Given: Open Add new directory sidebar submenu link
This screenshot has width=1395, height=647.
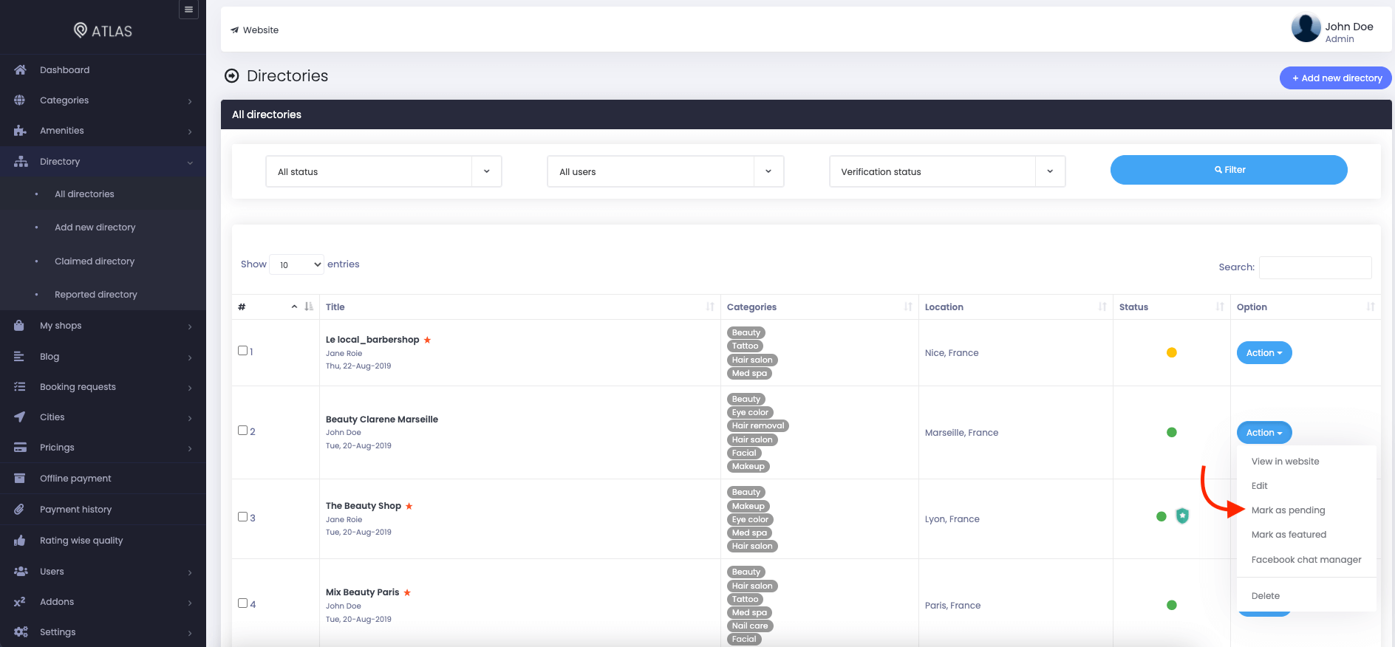Looking at the screenshot, I should click(x=95, y=227).
